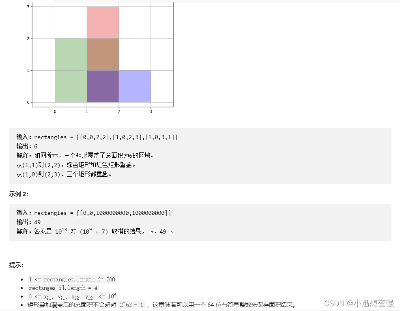The image size is (400, 311).
Task: Click the constraint "1 <= rectangles.length <= 200"
Action: point(72,279)
